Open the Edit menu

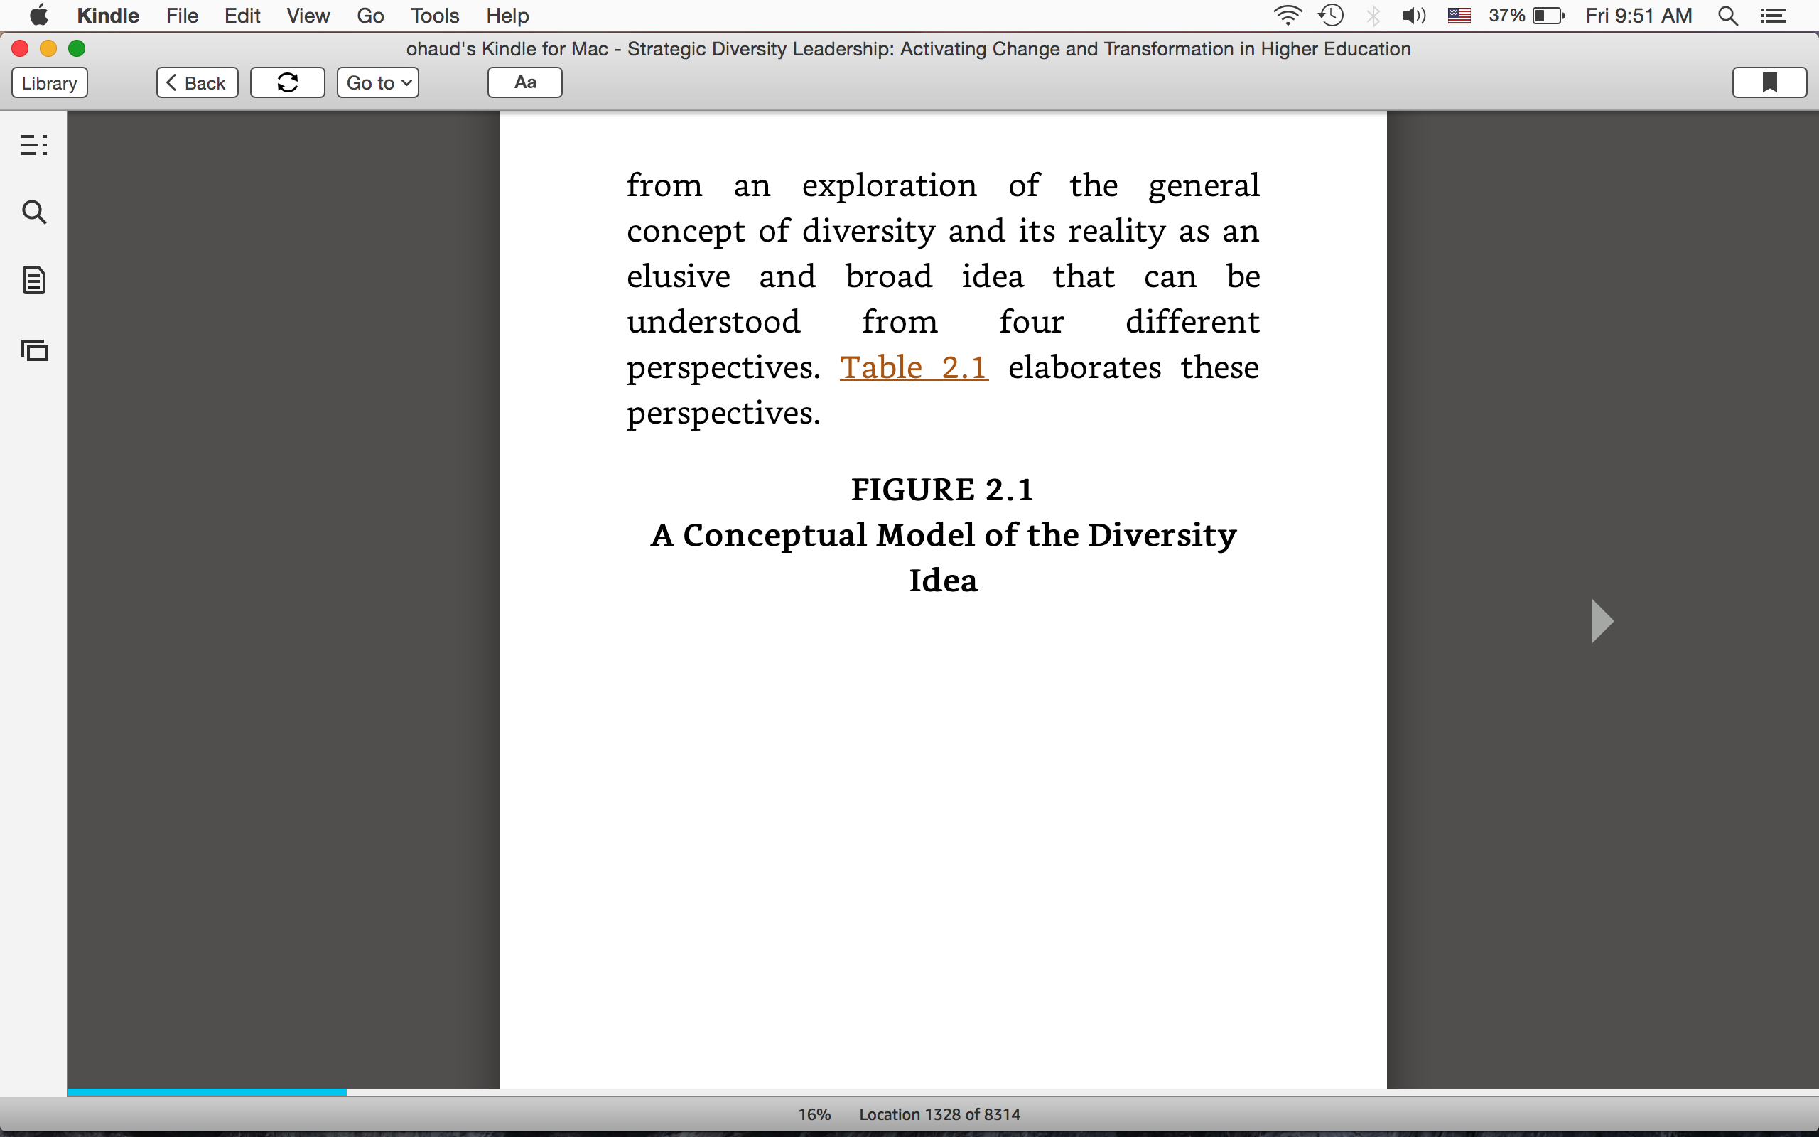[242, 16]
